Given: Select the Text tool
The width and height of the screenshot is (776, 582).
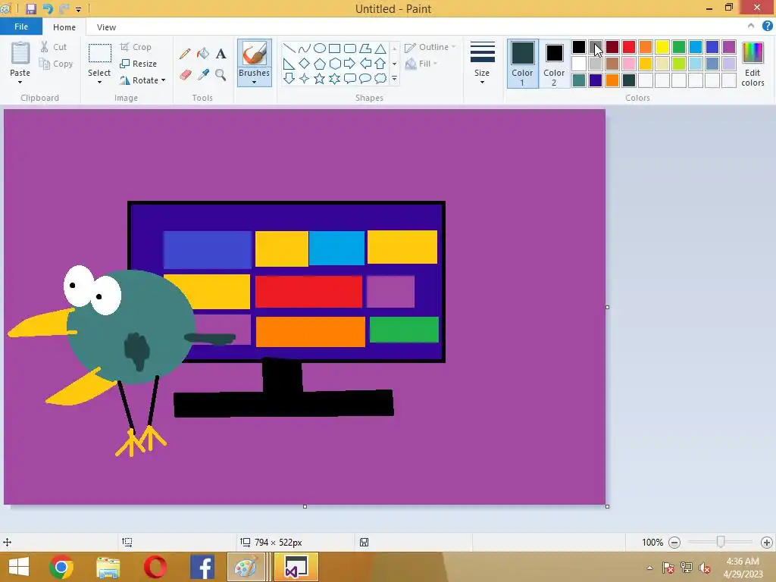Looking at the screenshot, I should (221, 54).
